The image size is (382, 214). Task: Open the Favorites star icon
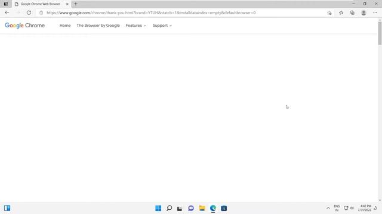coord(341,12)
